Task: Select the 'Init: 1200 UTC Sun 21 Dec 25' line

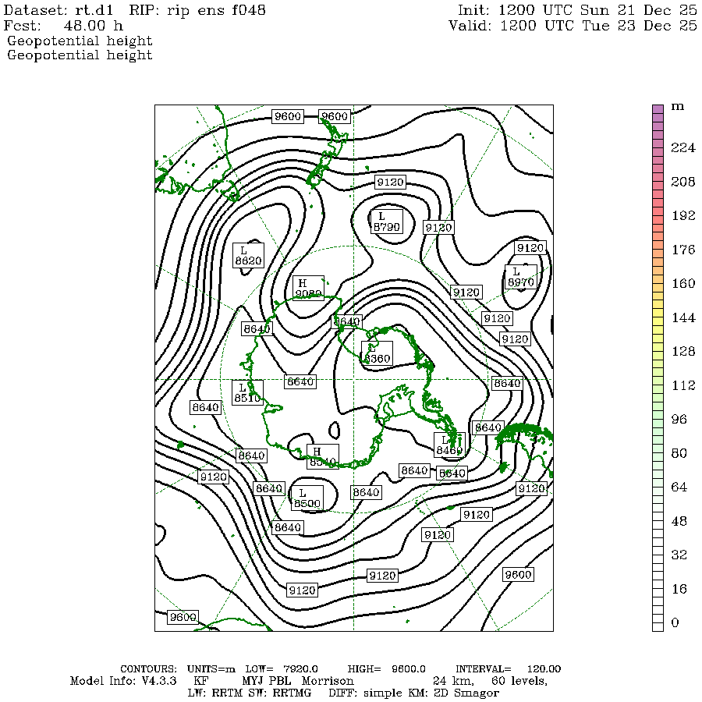Action: pos(577,10)
